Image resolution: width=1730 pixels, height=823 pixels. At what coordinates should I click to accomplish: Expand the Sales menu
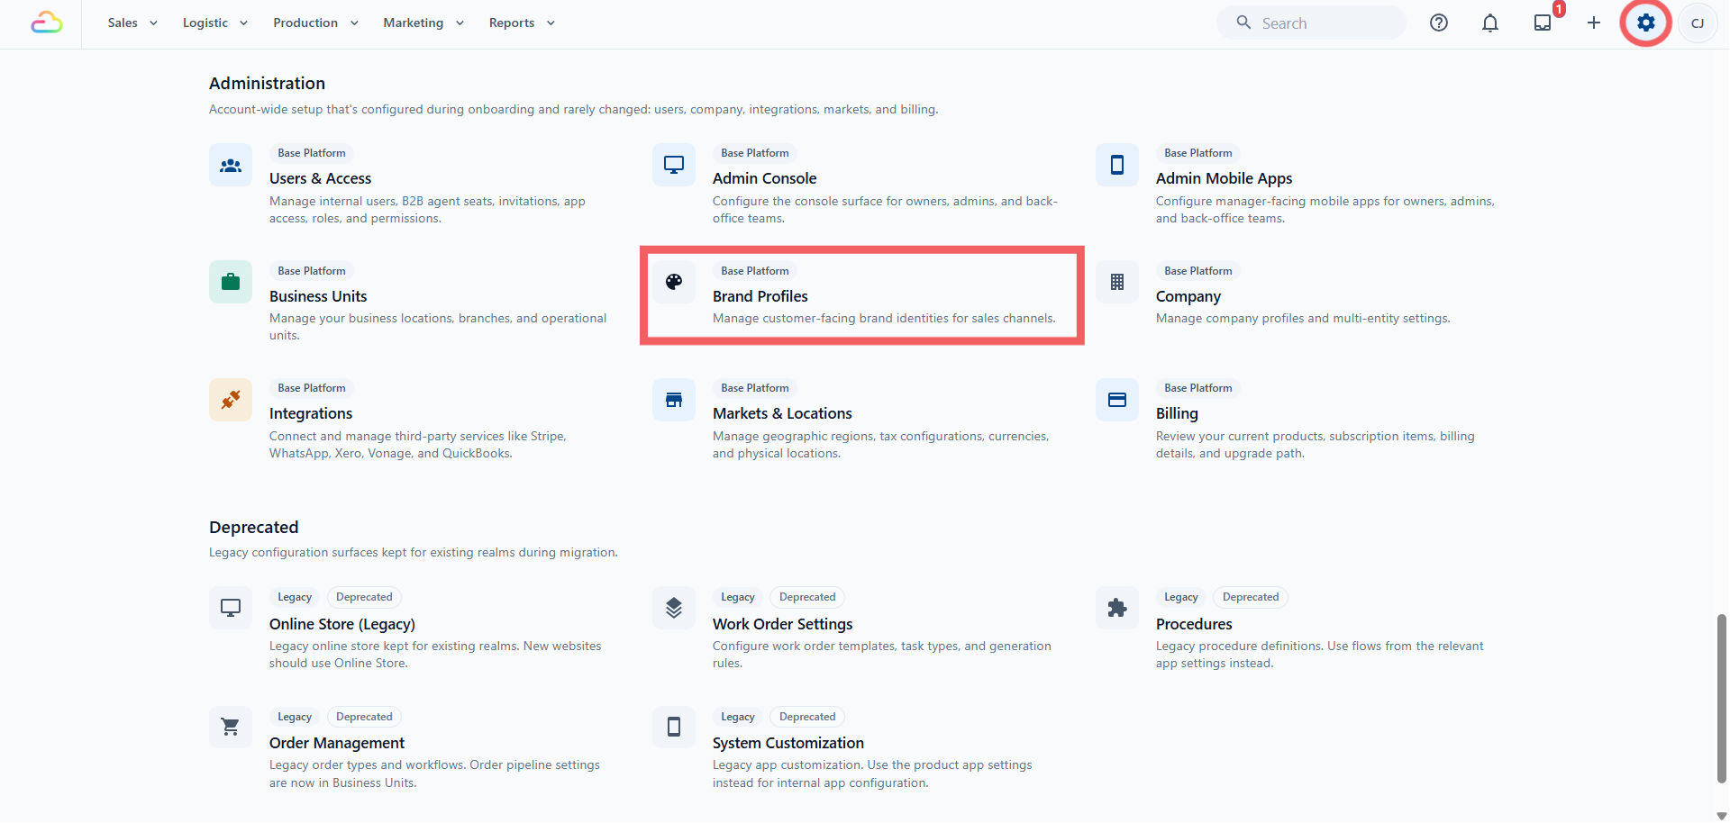click(x=132, y=23)
